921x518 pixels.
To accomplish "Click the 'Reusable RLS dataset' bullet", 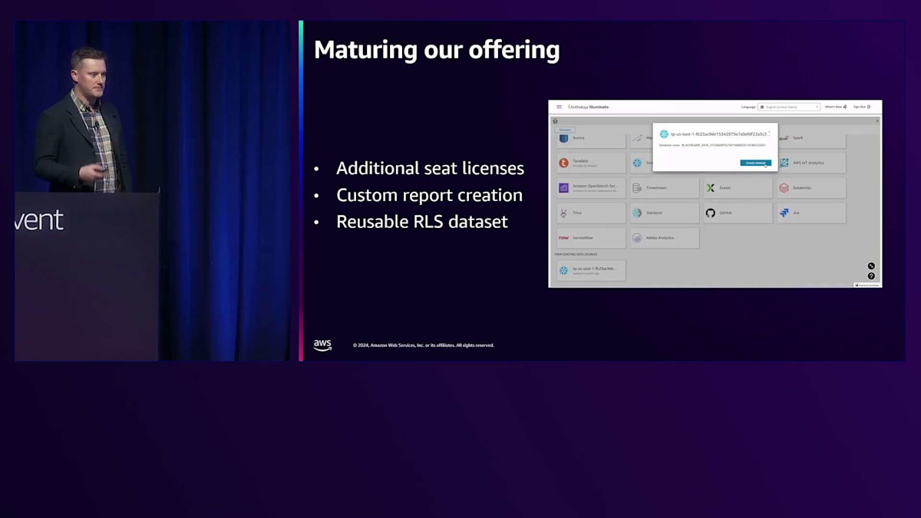I will (422, 222).
